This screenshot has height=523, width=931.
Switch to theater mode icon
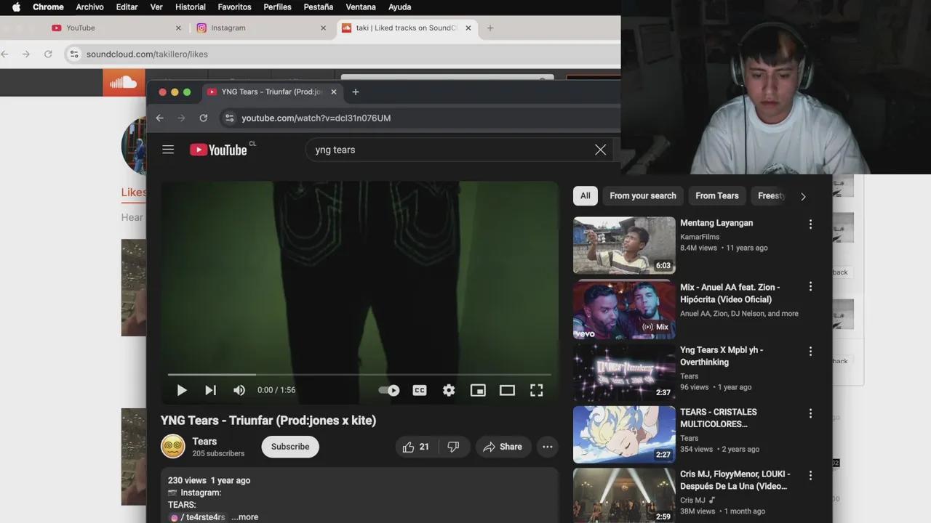(507, 390)
